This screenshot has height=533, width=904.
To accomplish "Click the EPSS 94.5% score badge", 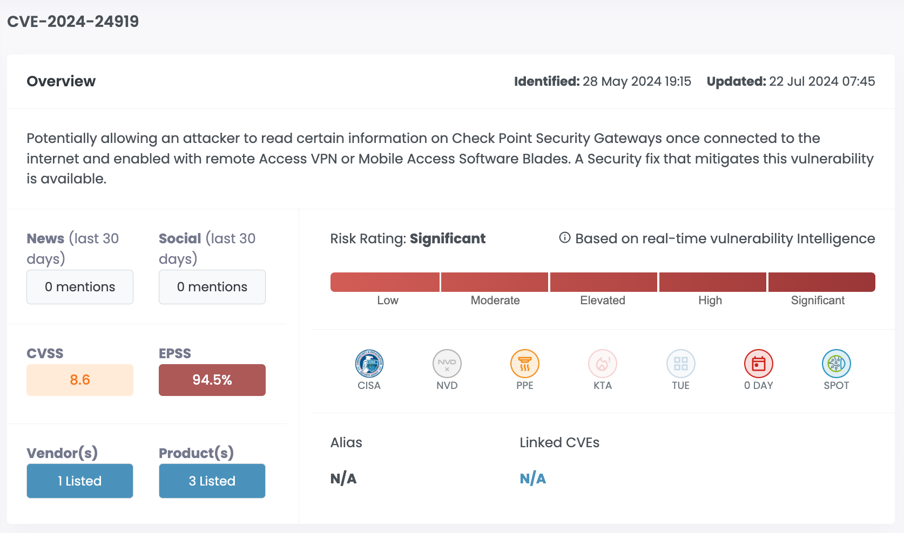I will point(212,380).
